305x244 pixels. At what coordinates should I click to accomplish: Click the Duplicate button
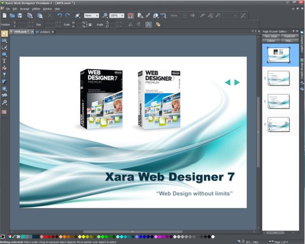(290, 36)
